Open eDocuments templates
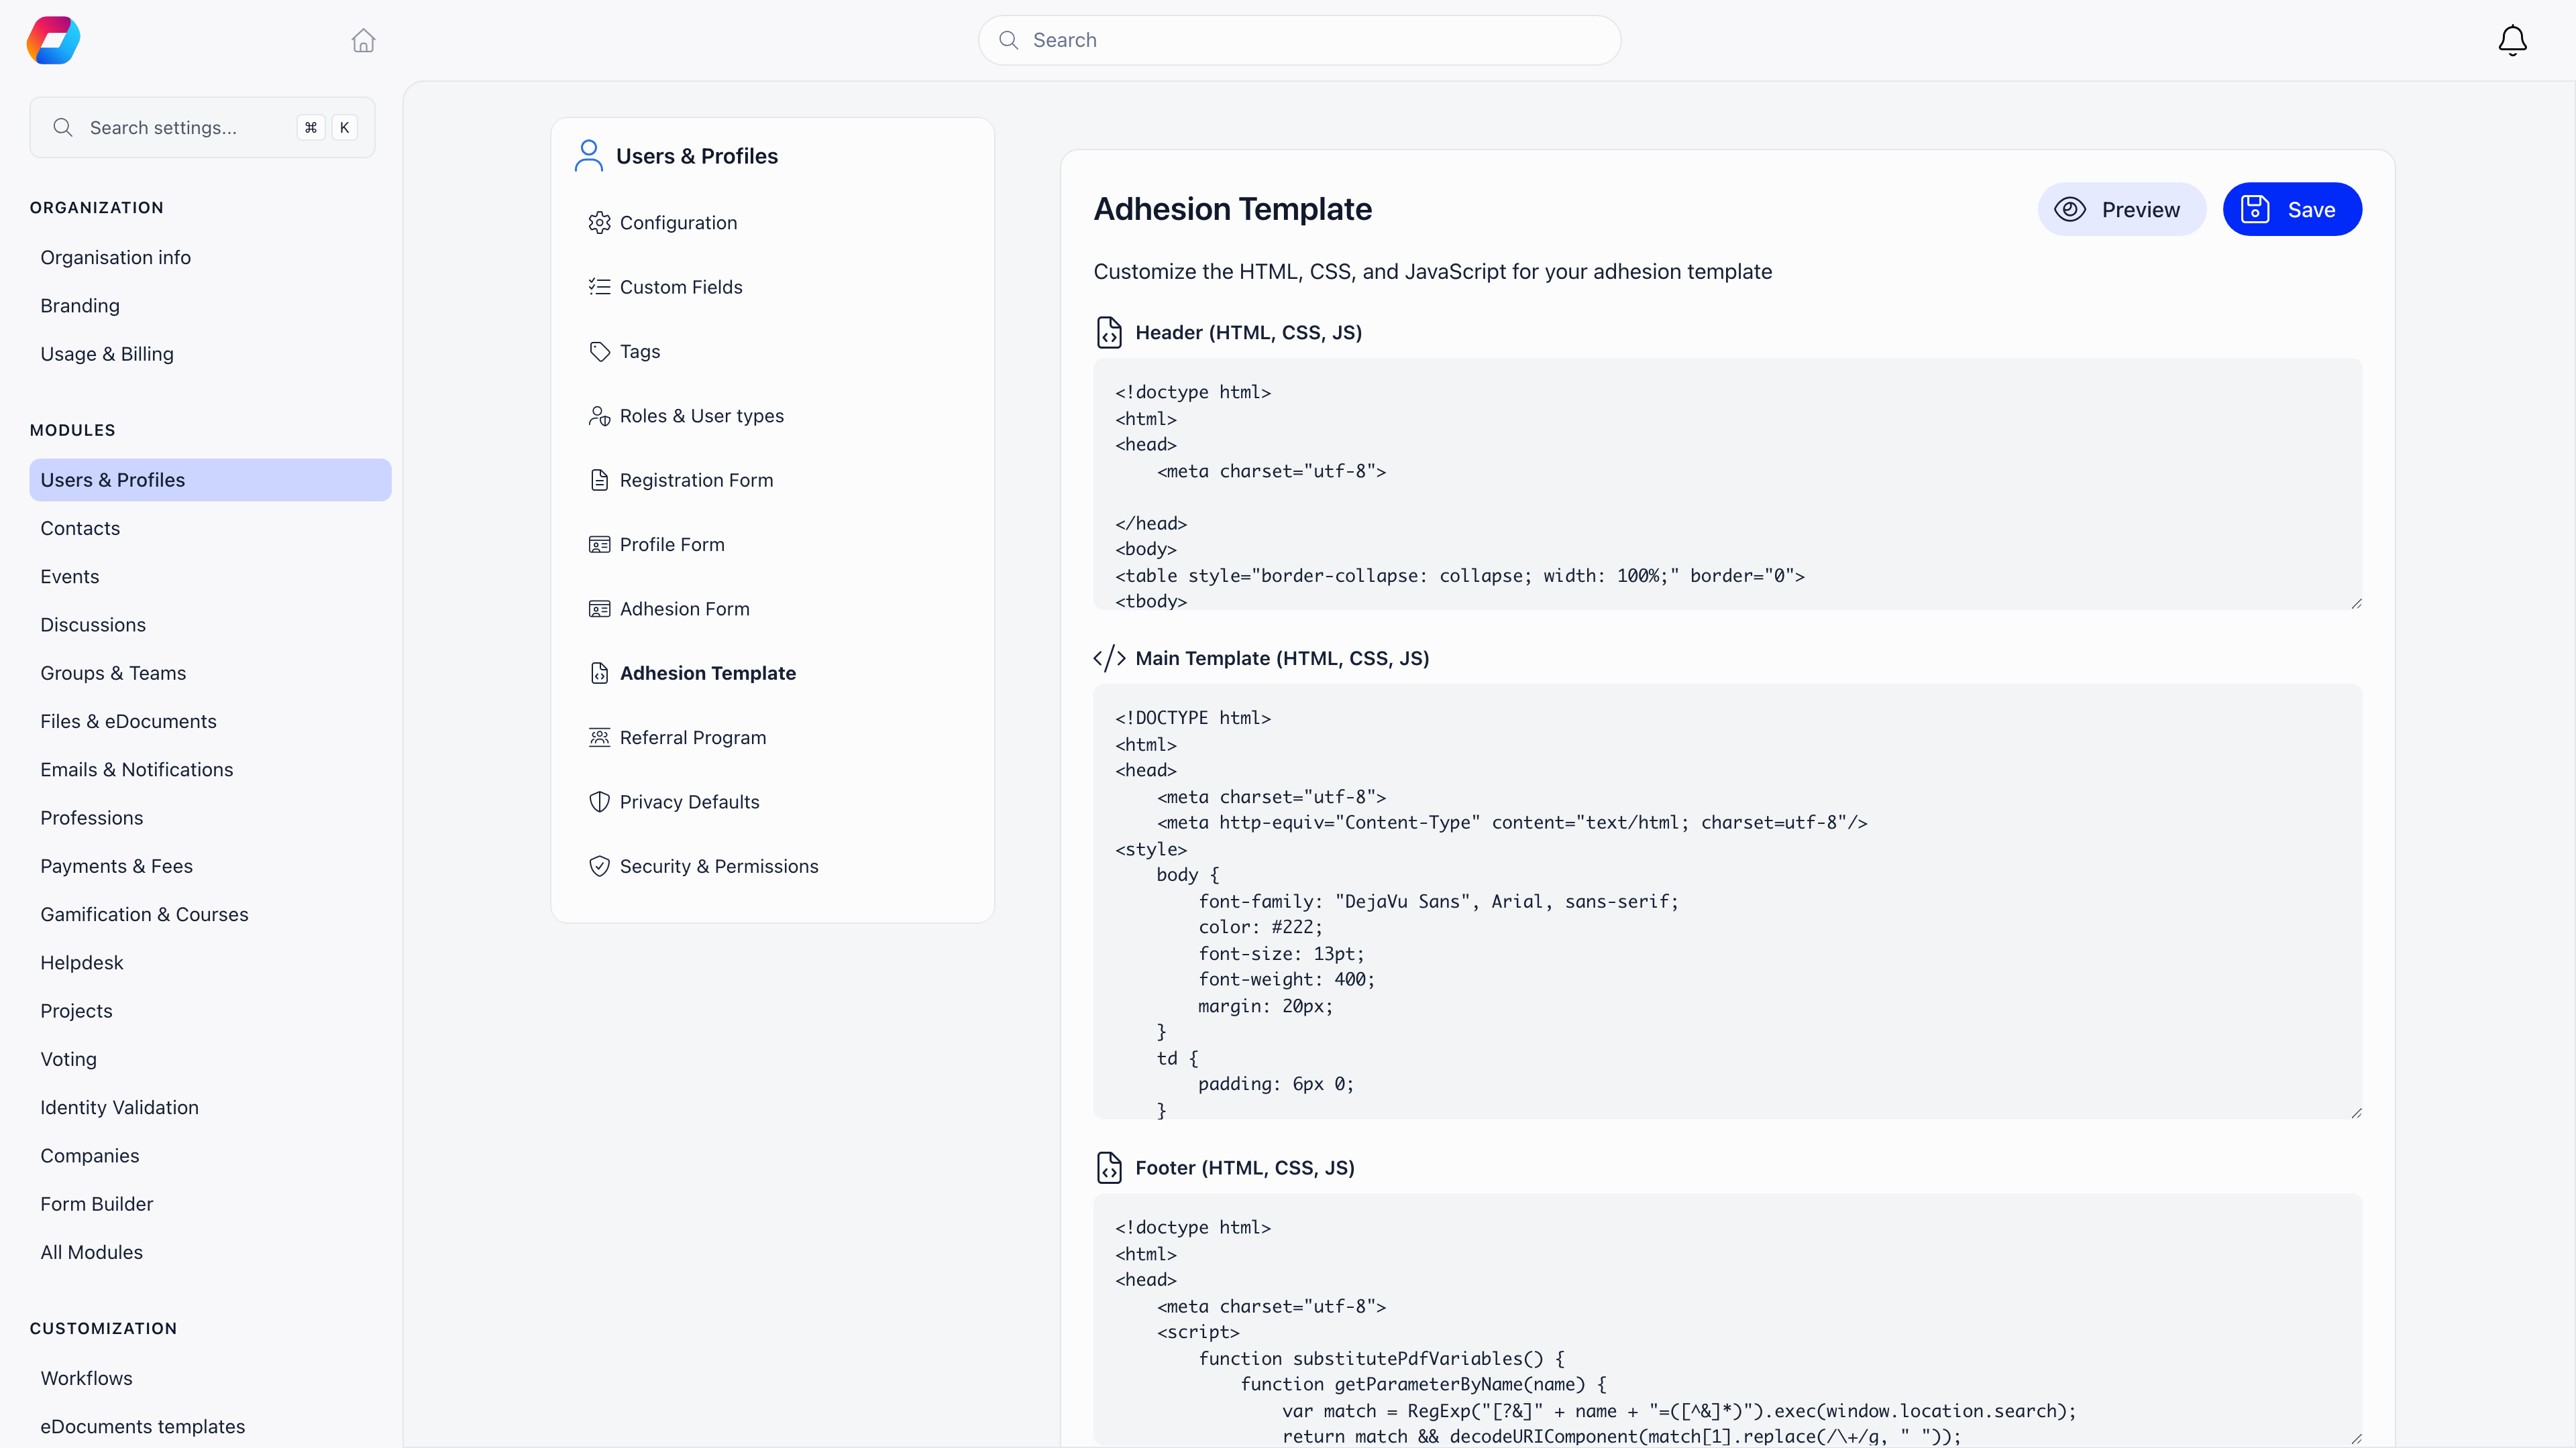This screenshot has width=2576, height=1448. (x=142, y=1427)
